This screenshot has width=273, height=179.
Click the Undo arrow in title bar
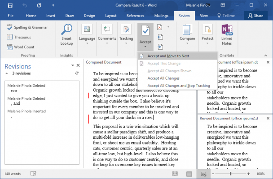pyautogui.click(x=25, y=5)
